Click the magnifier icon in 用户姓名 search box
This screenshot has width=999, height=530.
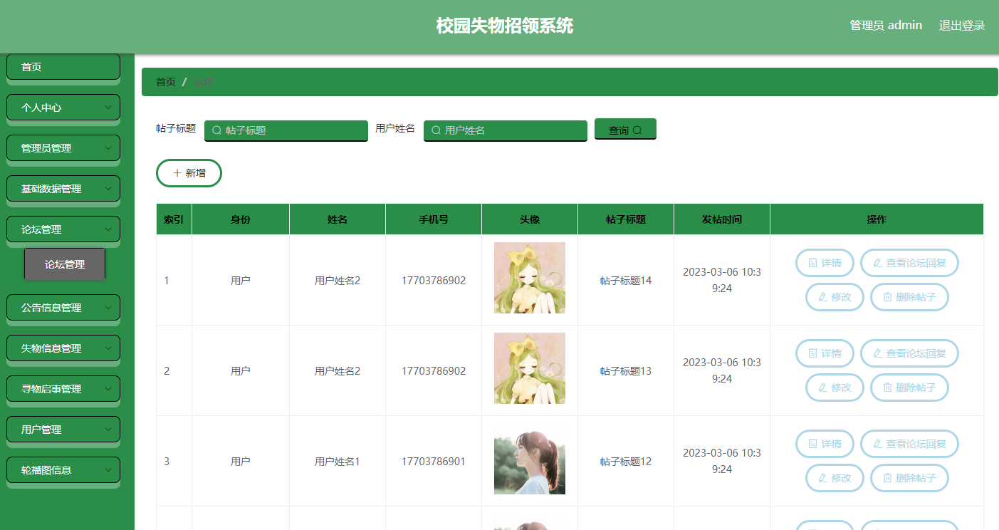point(434,130)
